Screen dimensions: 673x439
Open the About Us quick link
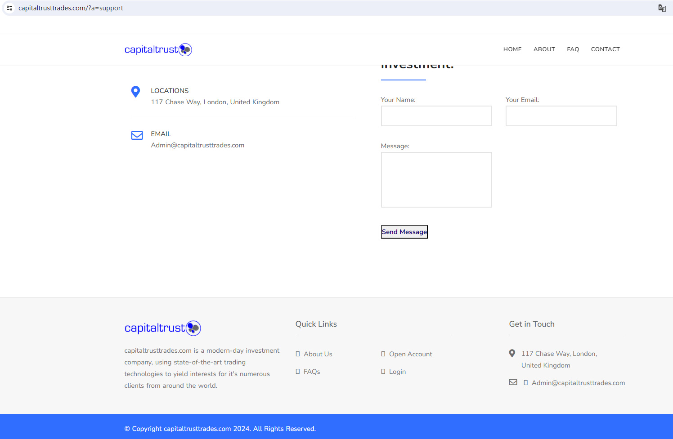(x=318, y=354)
